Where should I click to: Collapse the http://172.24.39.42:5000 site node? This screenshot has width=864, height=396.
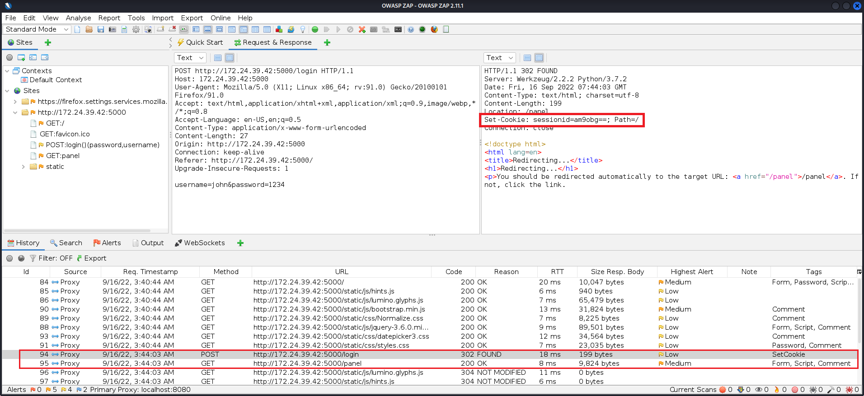click(15, 112)
